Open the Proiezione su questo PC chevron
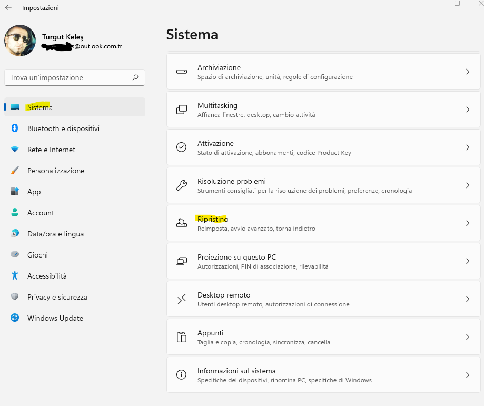The width and height of the screenshot is (484, 406). [467, 261]
